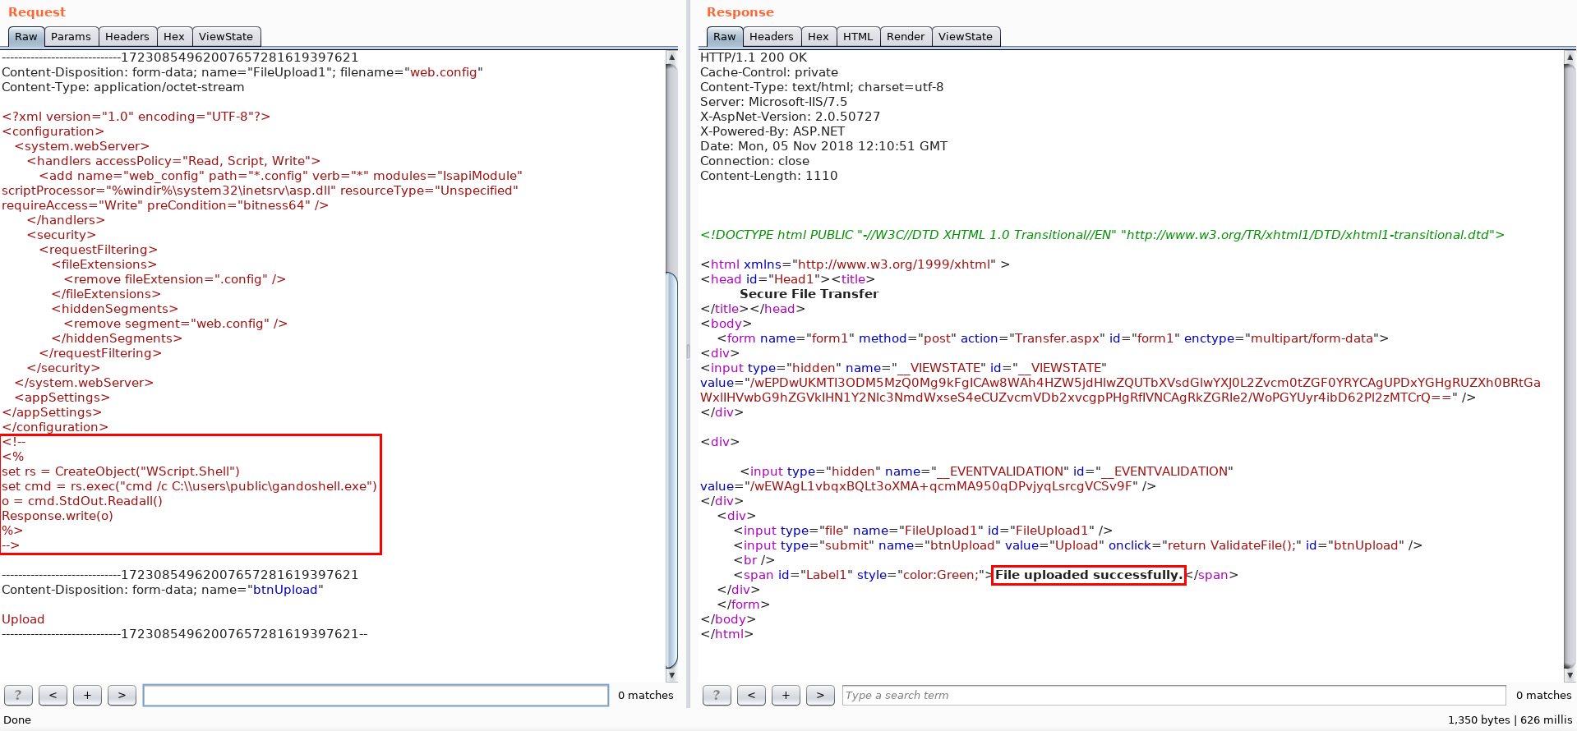The image size is (1577, 731).
Task: Click the Response search help '?' button
Action: coord(717,696)
